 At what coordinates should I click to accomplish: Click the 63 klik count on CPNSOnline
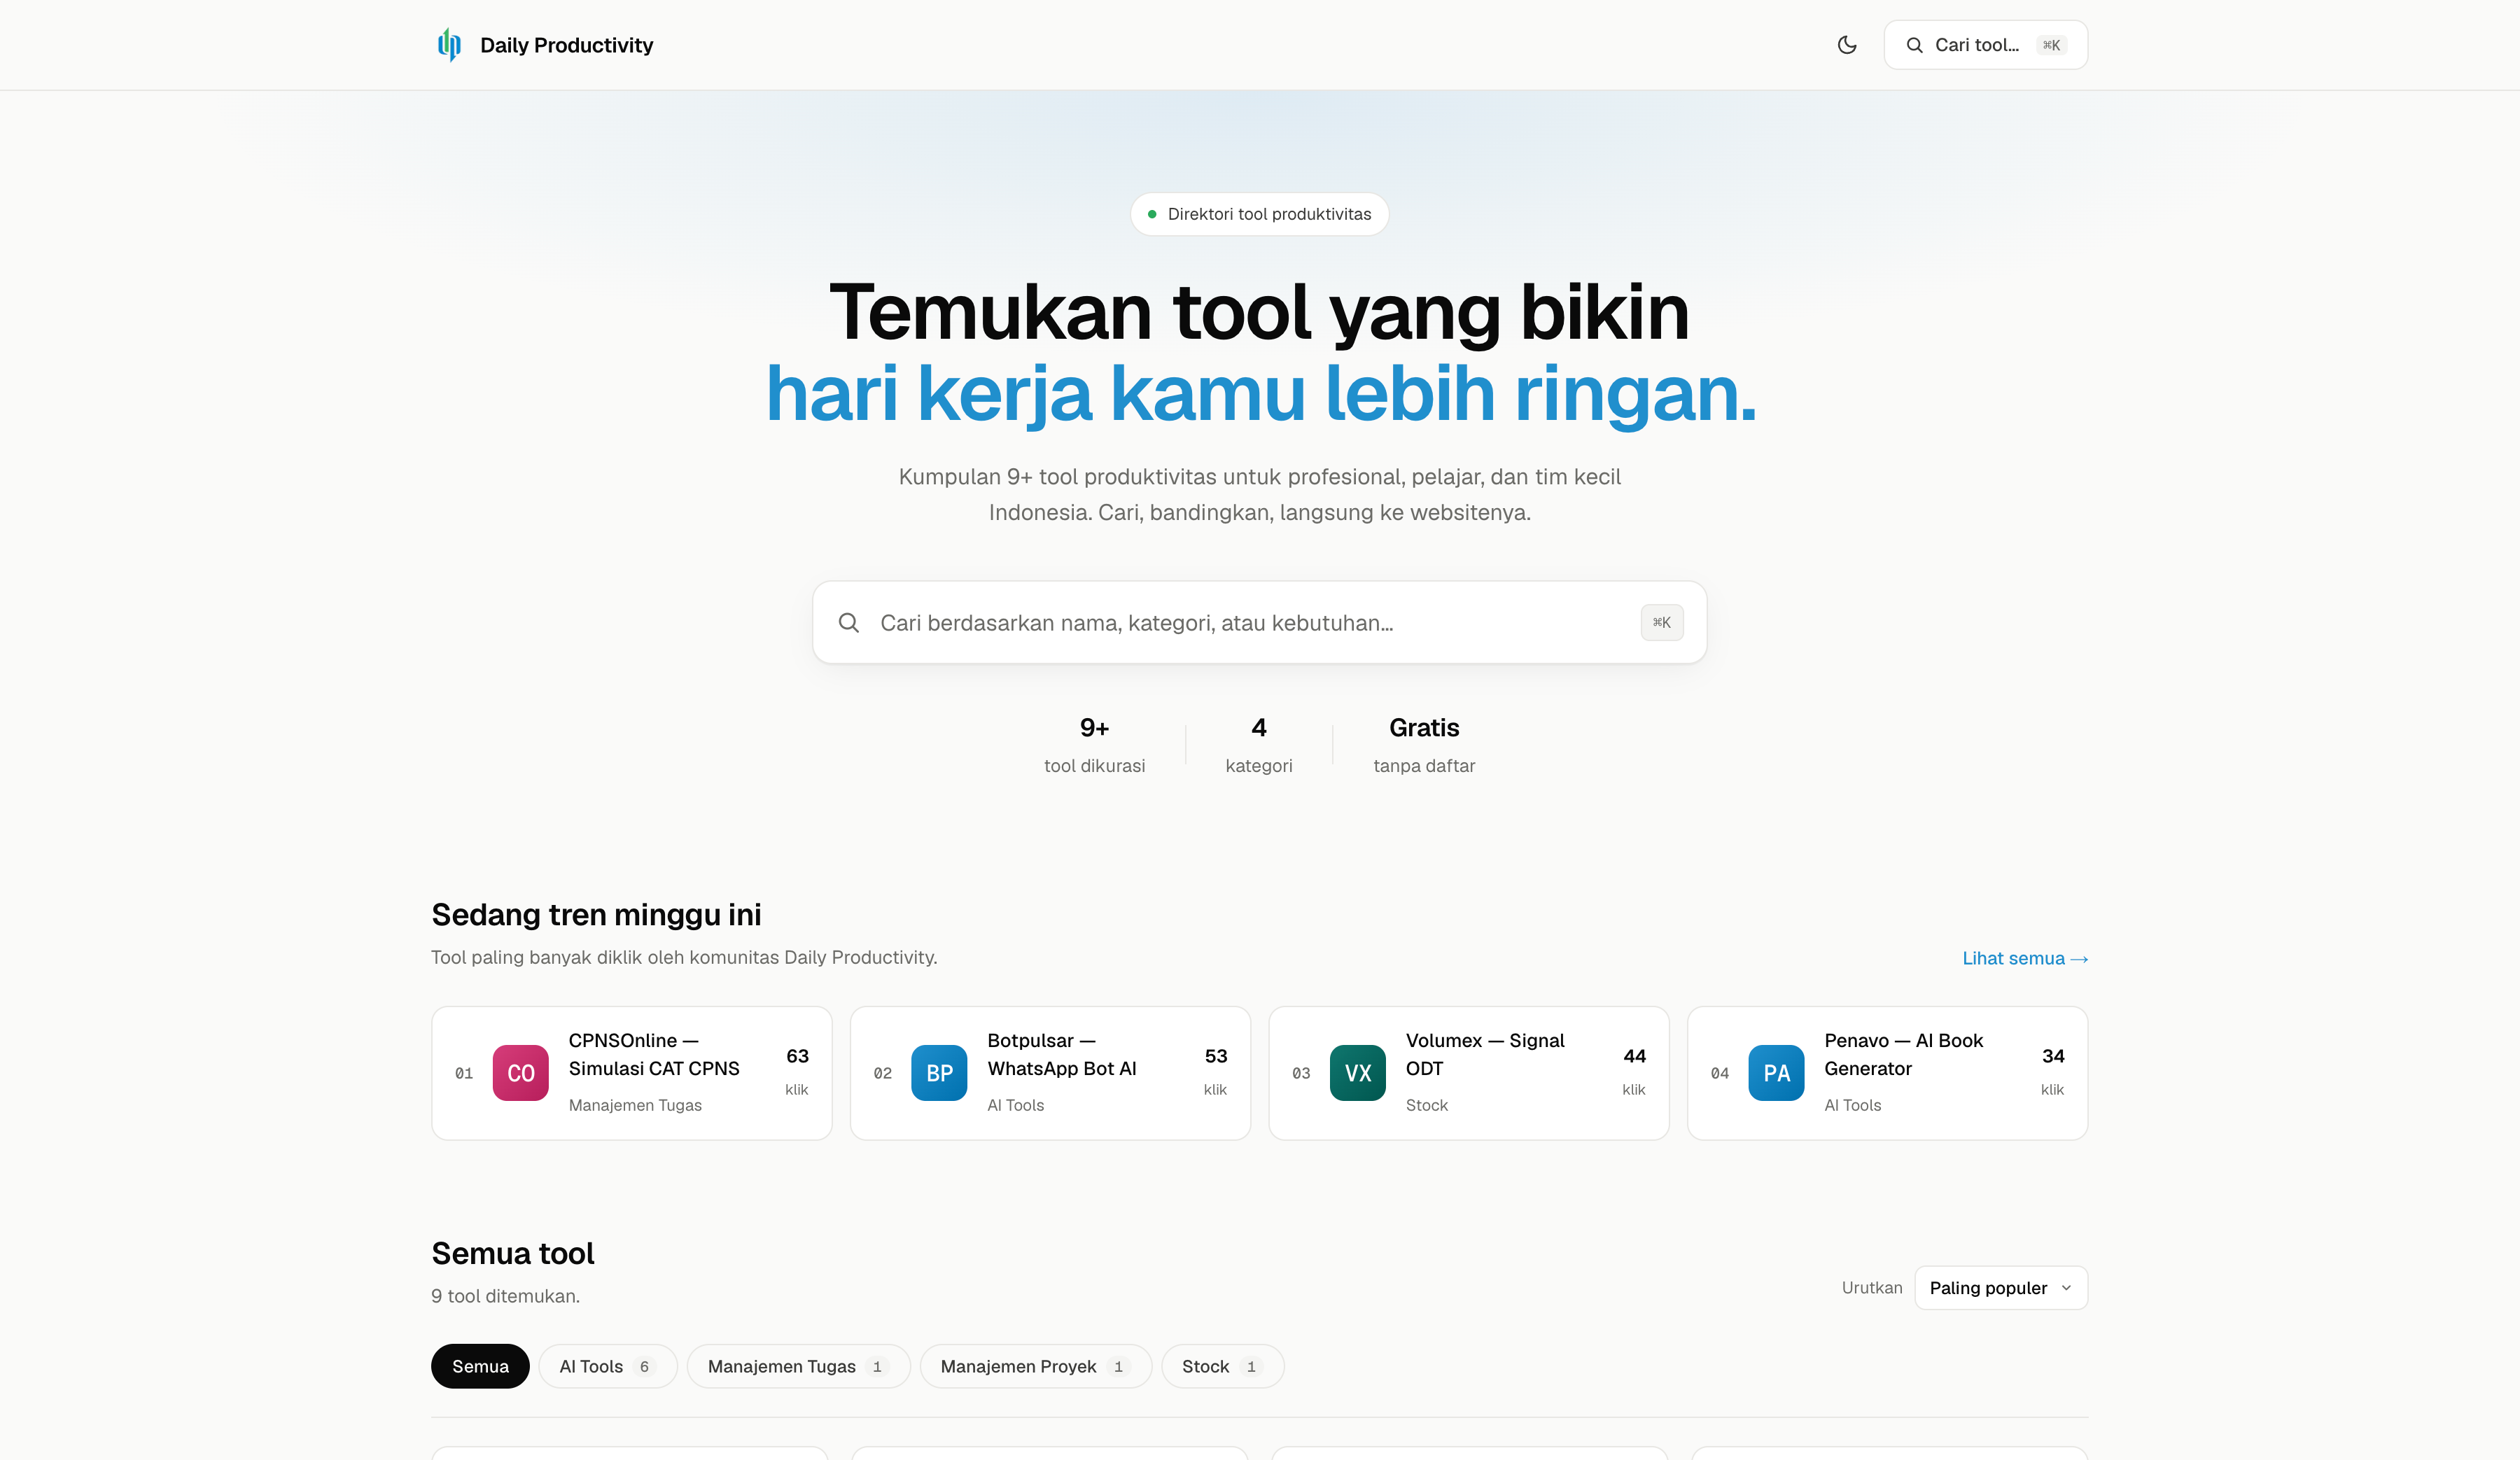point(797,1071)
